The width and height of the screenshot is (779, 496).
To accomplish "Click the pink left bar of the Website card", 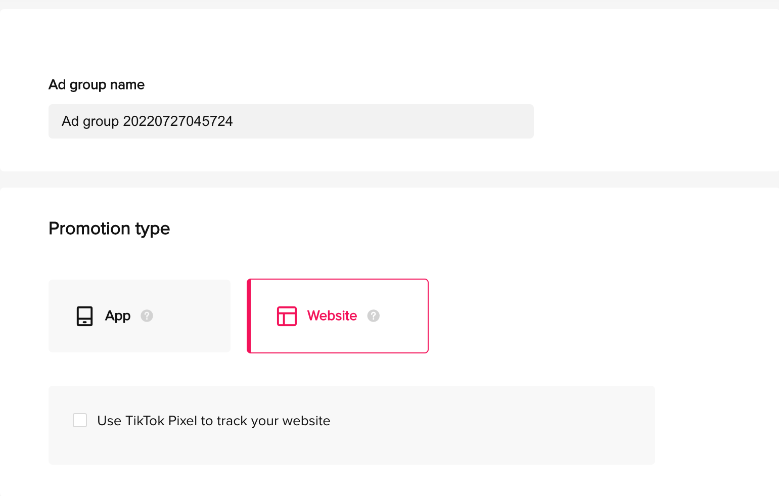I will click(x=249, y=316).
